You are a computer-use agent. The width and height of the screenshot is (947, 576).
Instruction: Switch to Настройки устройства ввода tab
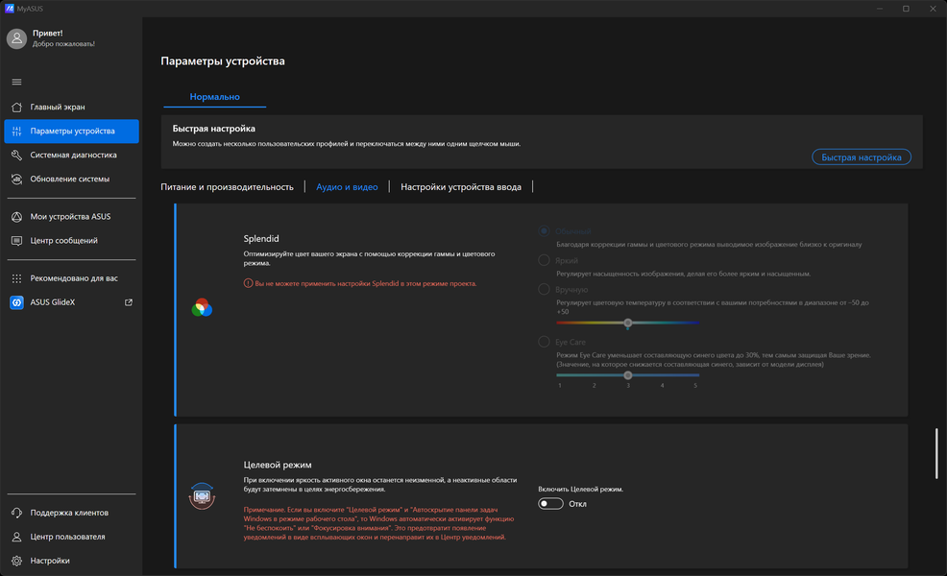[461, 187]
